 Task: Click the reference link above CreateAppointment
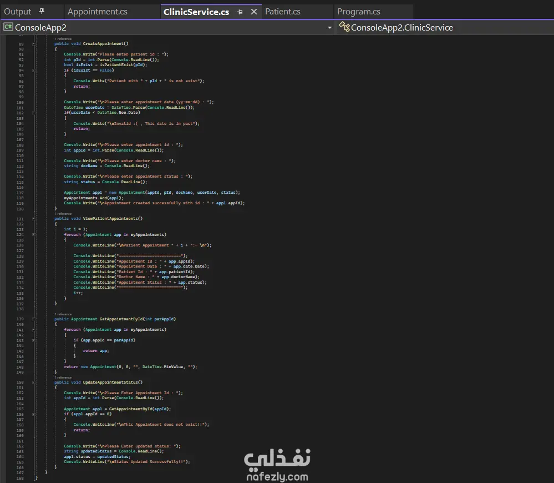click(x=63, y=39)
